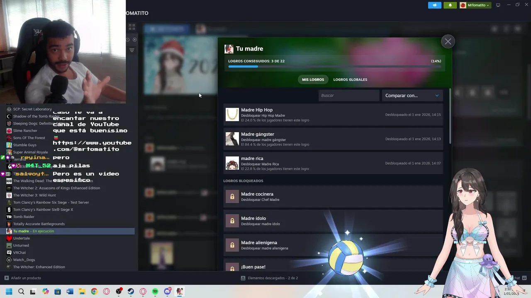Viewport: 531px width, 298px height.
Task: Open Google Chrome on taskbar
Action: 94,291
